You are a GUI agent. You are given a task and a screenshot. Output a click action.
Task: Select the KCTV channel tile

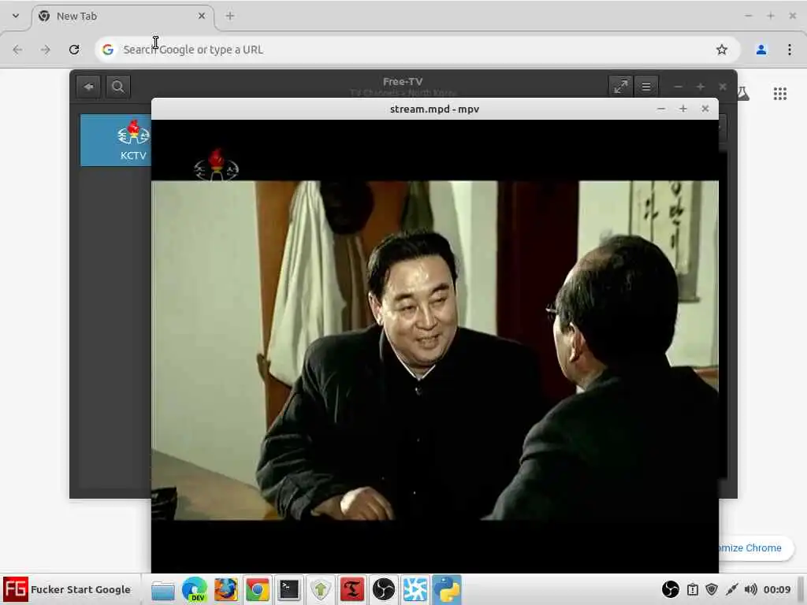coord(117,140)
